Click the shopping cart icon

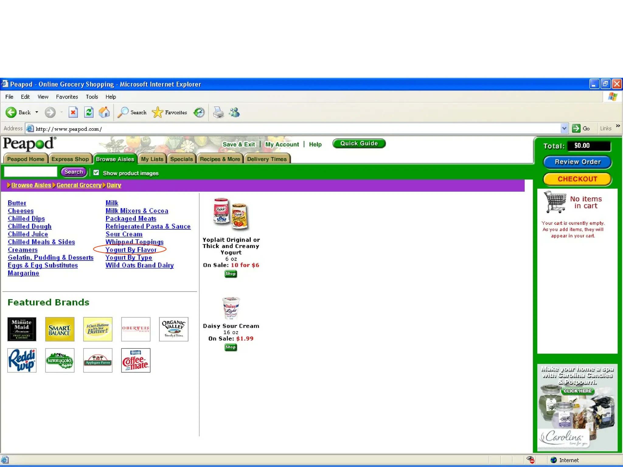pos(555,202)
